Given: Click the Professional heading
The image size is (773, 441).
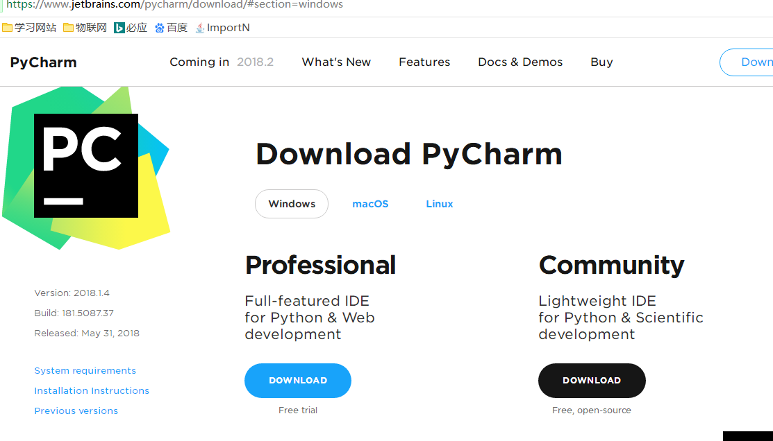Looking at the screenshot, I should 320,266.
